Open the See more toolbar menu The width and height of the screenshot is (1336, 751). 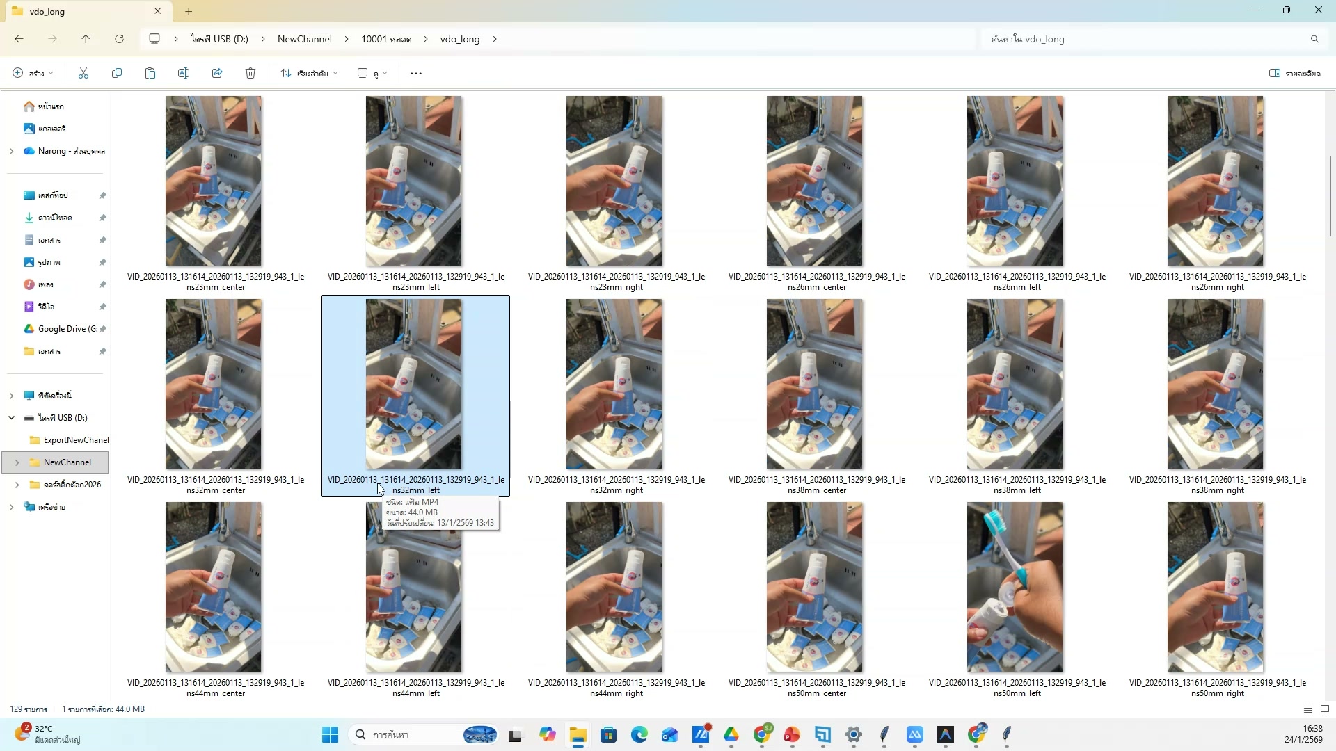coord(415,73)
